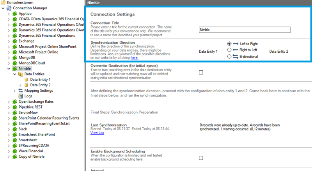Collapse the Nimble connection node

(9, 68)
